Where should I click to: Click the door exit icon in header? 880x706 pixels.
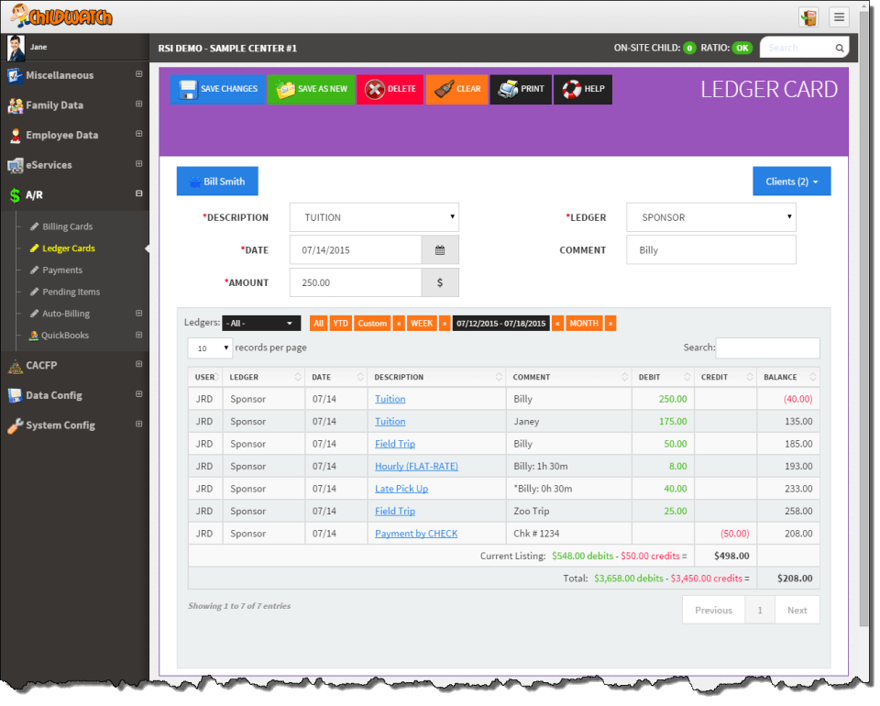[808, 17]
